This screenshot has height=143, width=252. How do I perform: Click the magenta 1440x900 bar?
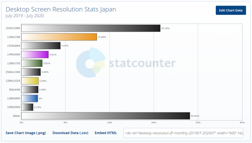pos(35,54)
